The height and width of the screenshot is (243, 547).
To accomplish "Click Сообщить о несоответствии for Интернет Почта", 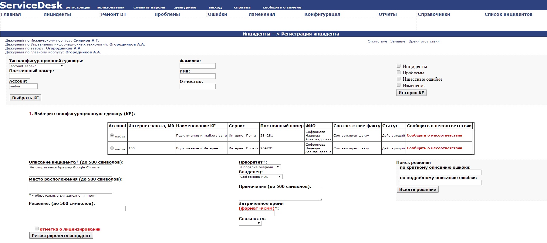I will [434, 135].
